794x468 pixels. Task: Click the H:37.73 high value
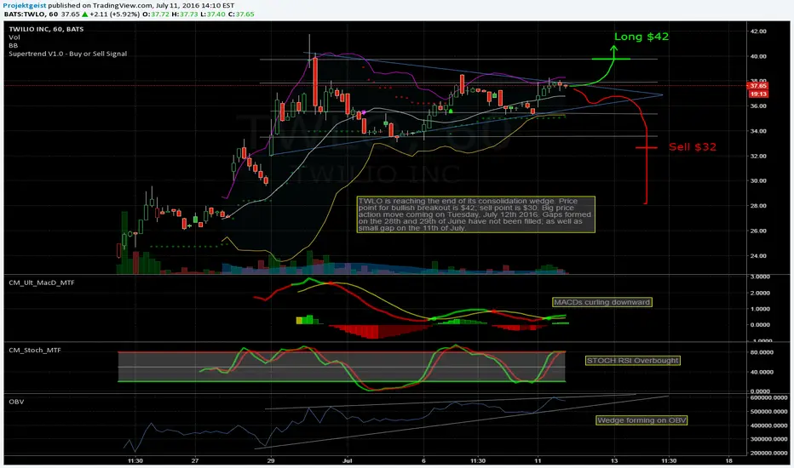click(x=185, y=14)
